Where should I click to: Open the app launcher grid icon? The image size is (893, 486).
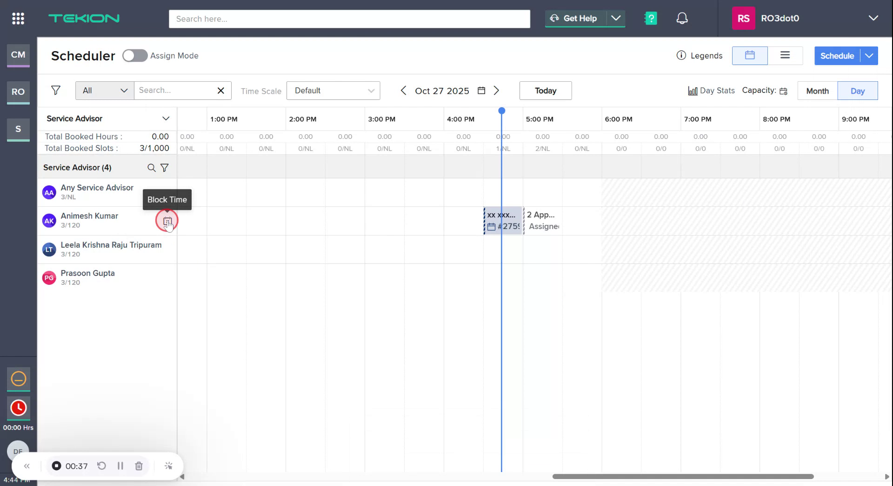18,18
